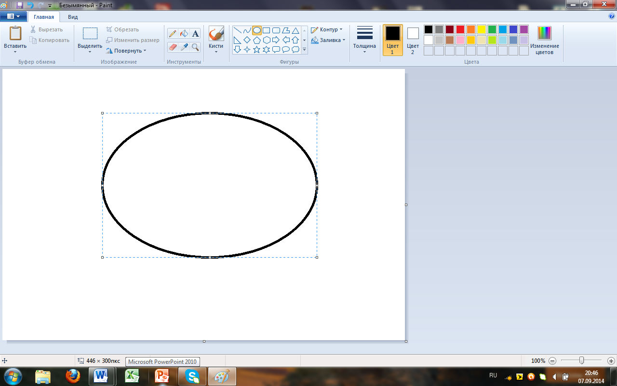The width and height of the screenshot is (617, 386).
Task: Choose the Five-point star shape
Action: point(257,49)
